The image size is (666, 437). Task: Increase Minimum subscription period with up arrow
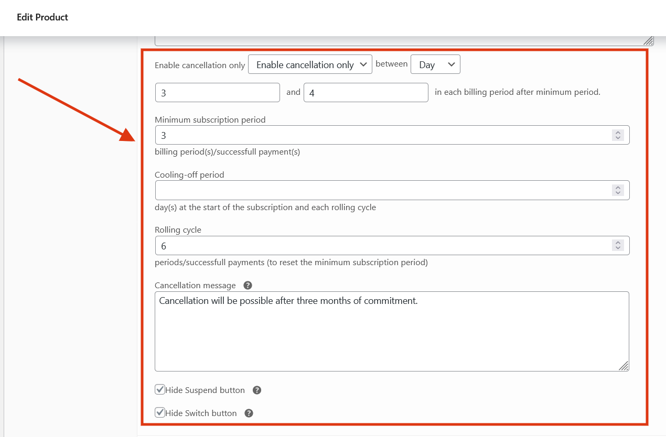618,133
